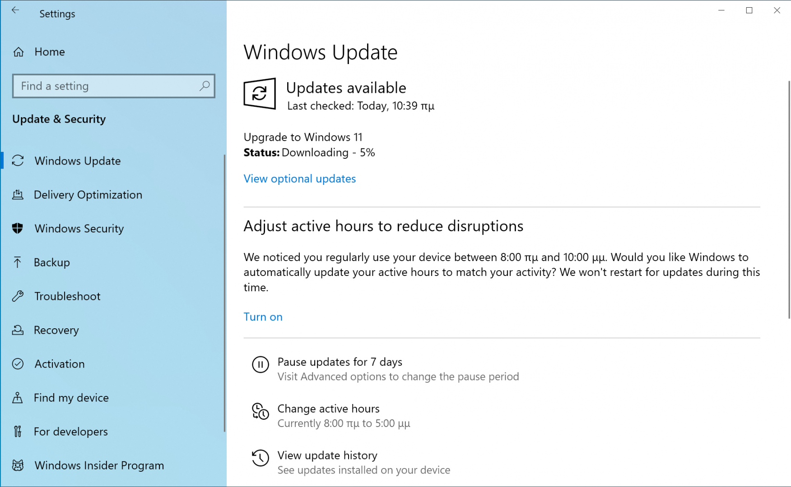
Task: Close the Settings window
Action: point(777,10)
